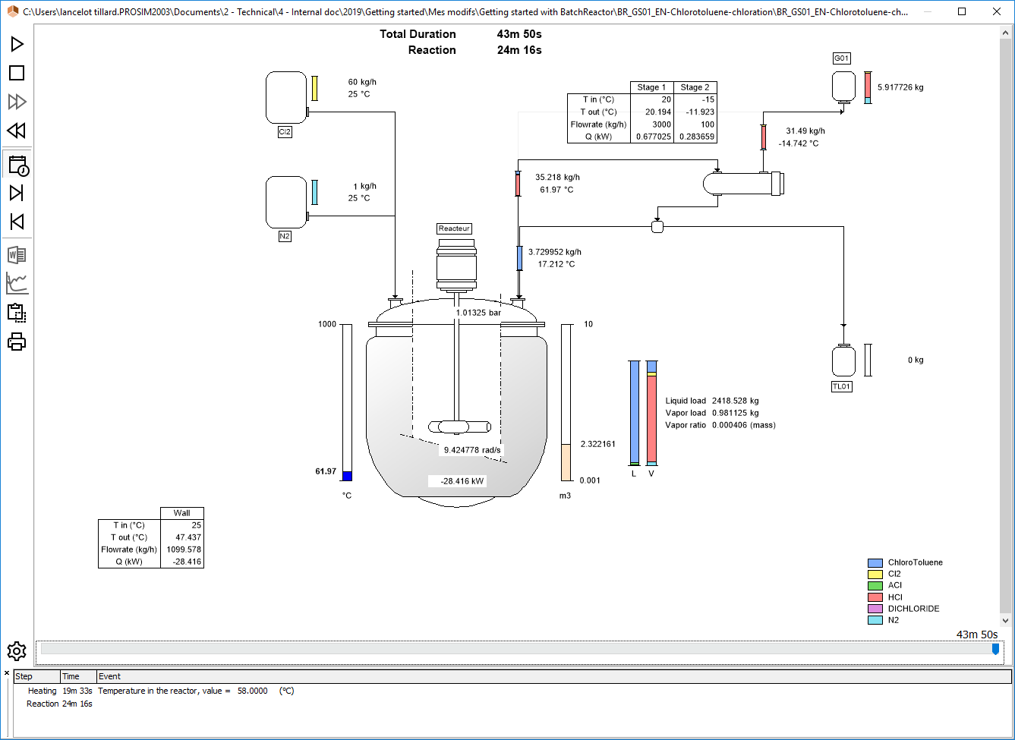Viewport: 1015px width, 740px height.
Task: Select the Heating step event row
Action: click(x=43, y=691)
